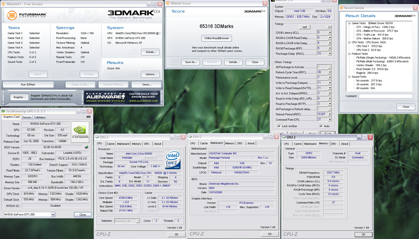The image size is (419, 239).
Task: Click the Online ResultBrowser button
Action: click(x=216, y=38)
